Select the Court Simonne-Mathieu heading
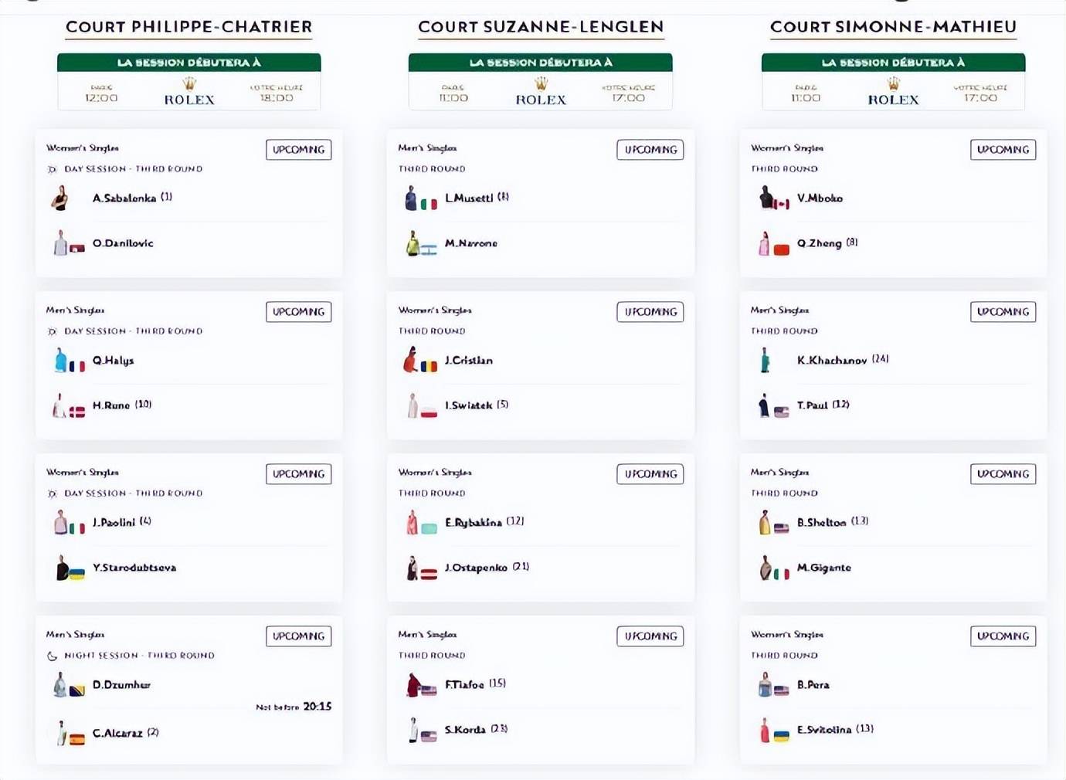 click(x=893, y=27)
